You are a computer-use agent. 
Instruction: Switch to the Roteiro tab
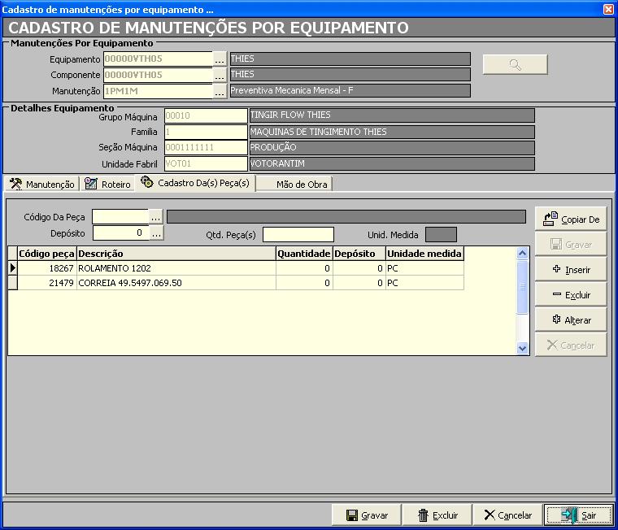coord(108,185)
